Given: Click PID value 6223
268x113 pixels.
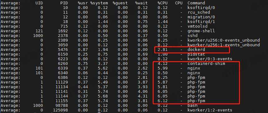Looking at the screenshot, I should pyautogui.click(x=63, y=59).
